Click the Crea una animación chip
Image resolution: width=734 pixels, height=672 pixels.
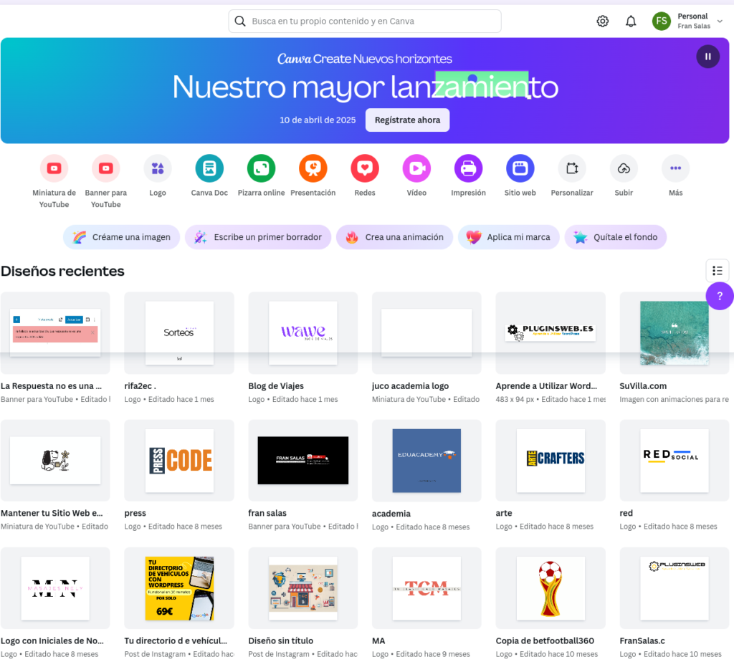pos(394,237)
